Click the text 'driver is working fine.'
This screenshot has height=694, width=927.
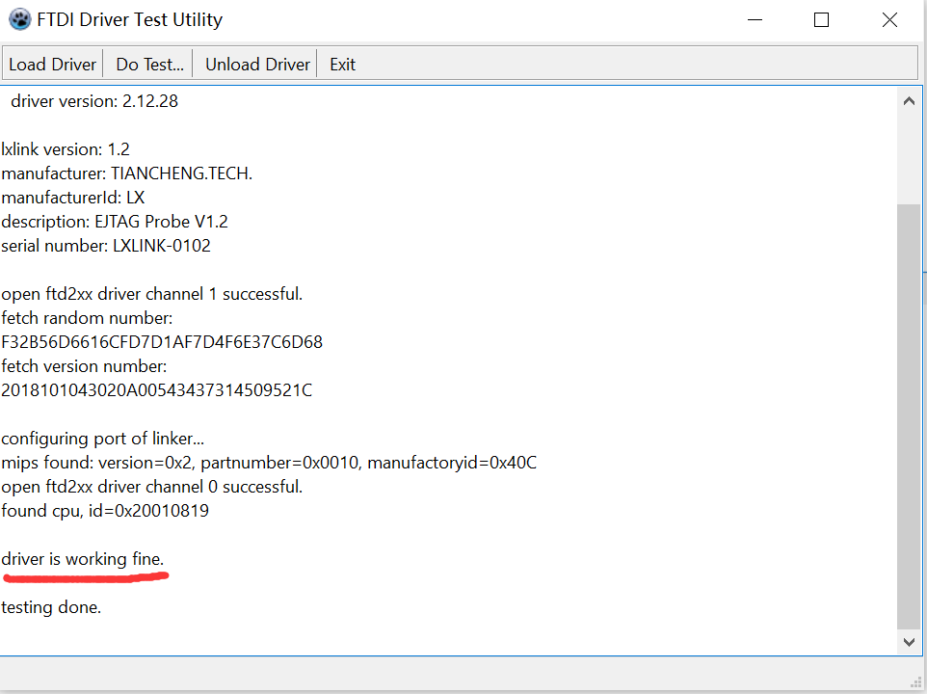click(82, 559)
